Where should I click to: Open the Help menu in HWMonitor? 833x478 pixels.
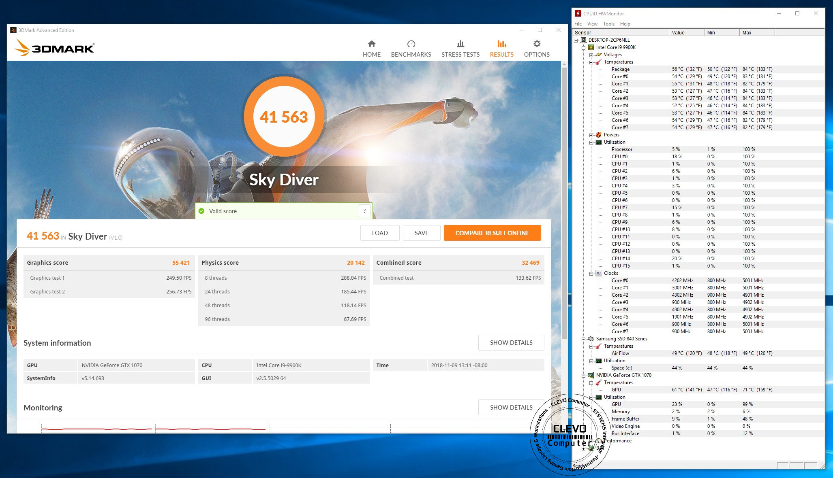coord(625,24)
